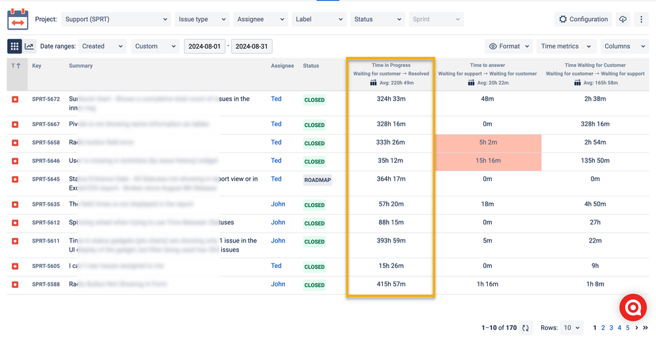Click CLOSED status of SPRT-5612
Viewport: 656px width, 341px height.
pyautogui.click(x=314, y=223)
